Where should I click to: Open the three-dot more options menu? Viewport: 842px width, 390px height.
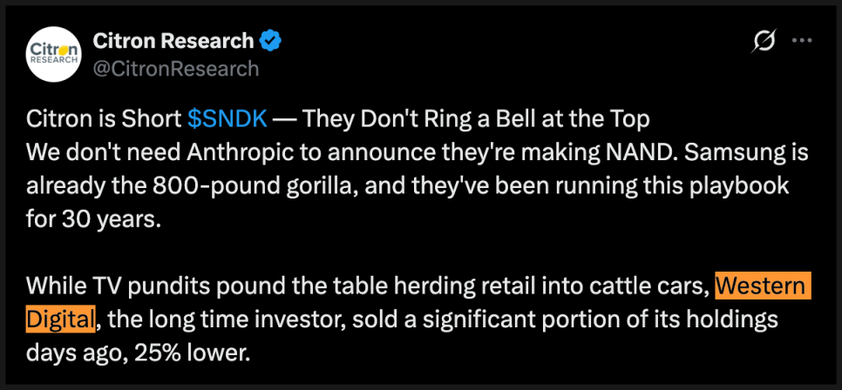pyautogui.click(x=801, y=41)
